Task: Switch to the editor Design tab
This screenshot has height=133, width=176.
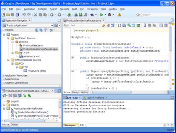Action: point(76,92)
